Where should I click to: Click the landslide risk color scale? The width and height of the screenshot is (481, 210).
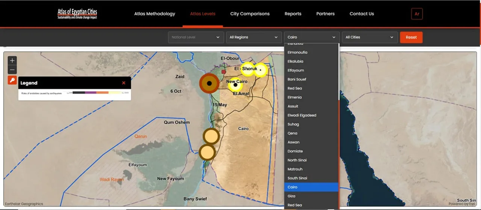pyautogui.click(x=96, y=92)
